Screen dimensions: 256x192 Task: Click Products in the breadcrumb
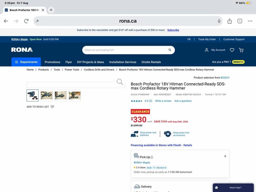[x=44, y=70]
